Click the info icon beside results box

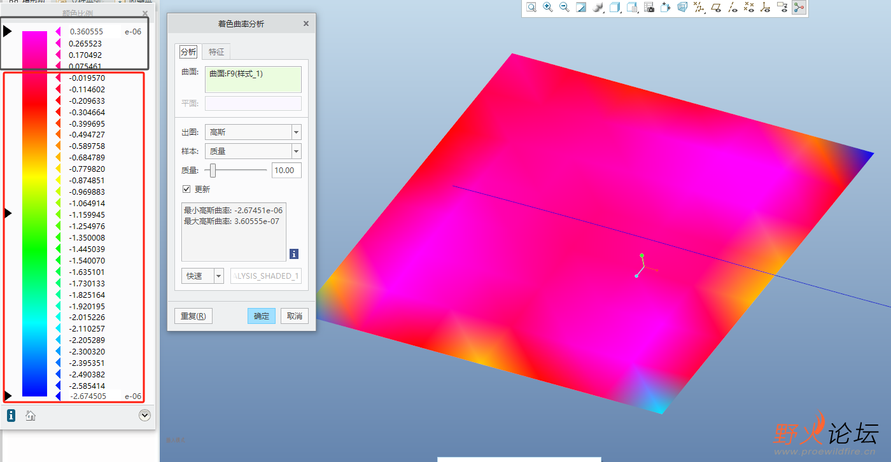(x=294, y=254)
